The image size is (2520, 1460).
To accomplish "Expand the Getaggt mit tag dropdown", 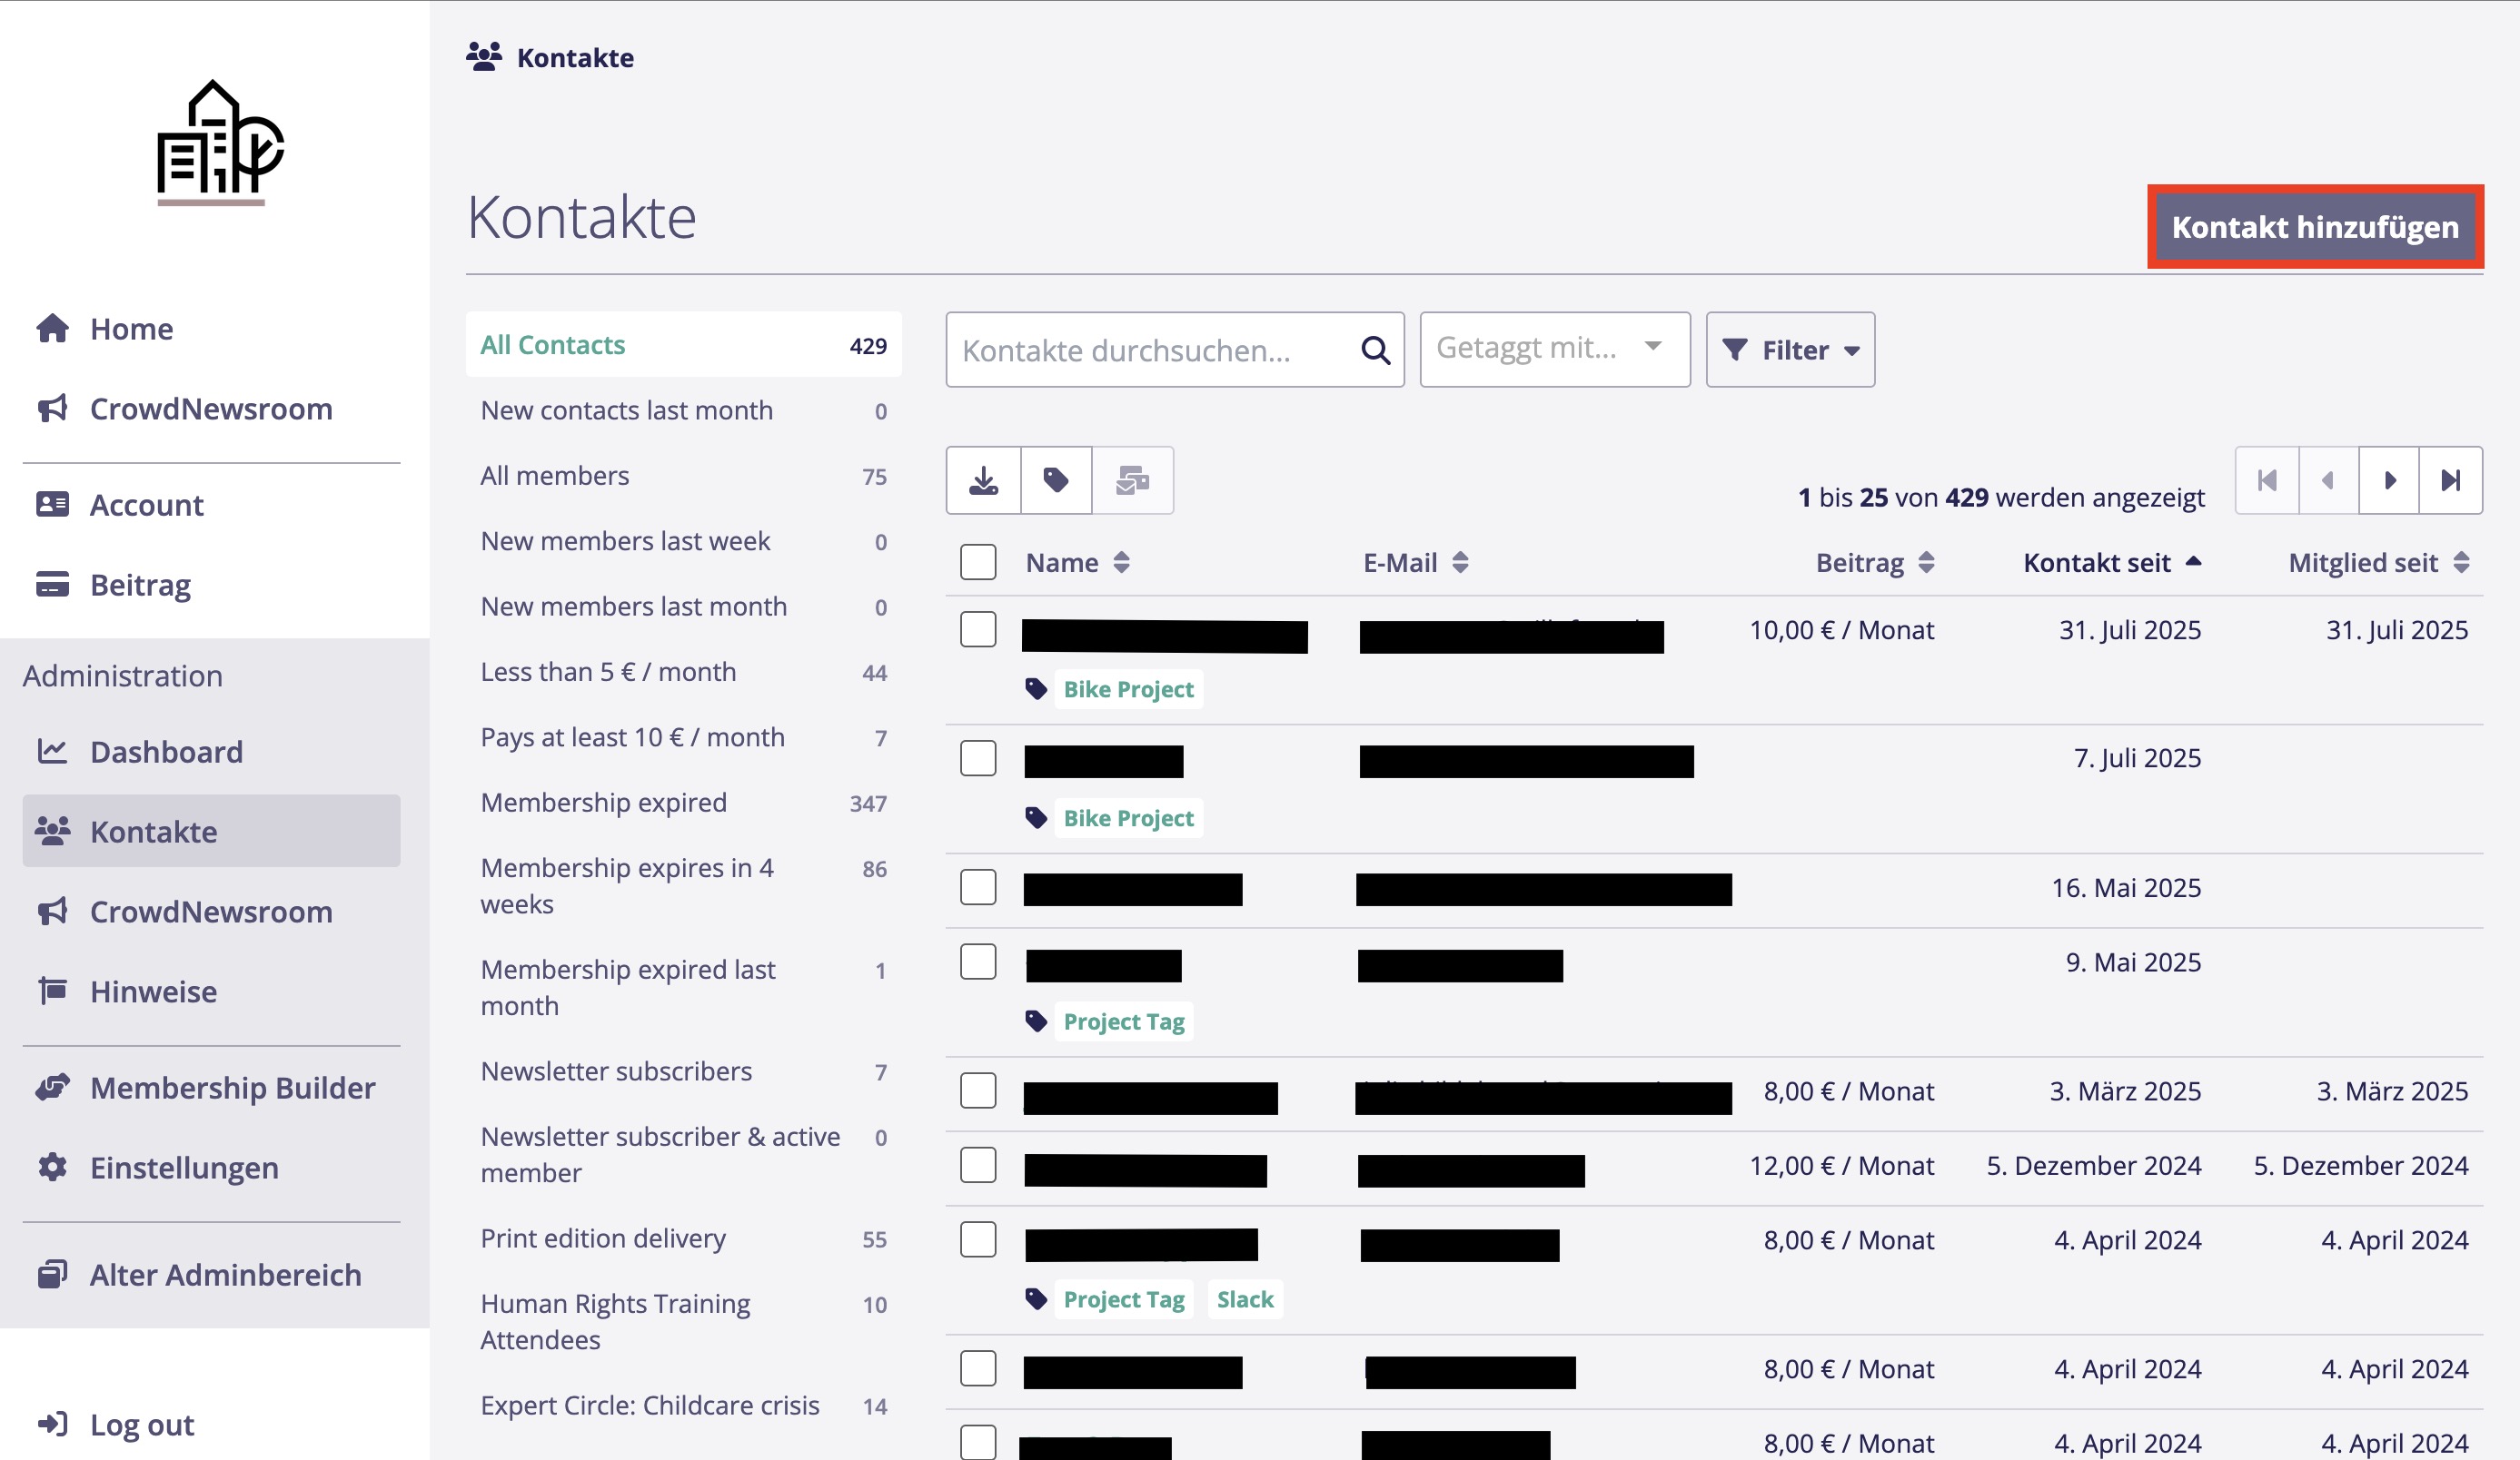I will [1554, 349].
